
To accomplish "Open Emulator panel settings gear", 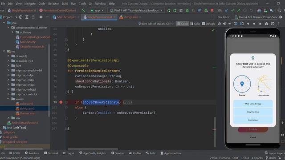I will 281,17.
